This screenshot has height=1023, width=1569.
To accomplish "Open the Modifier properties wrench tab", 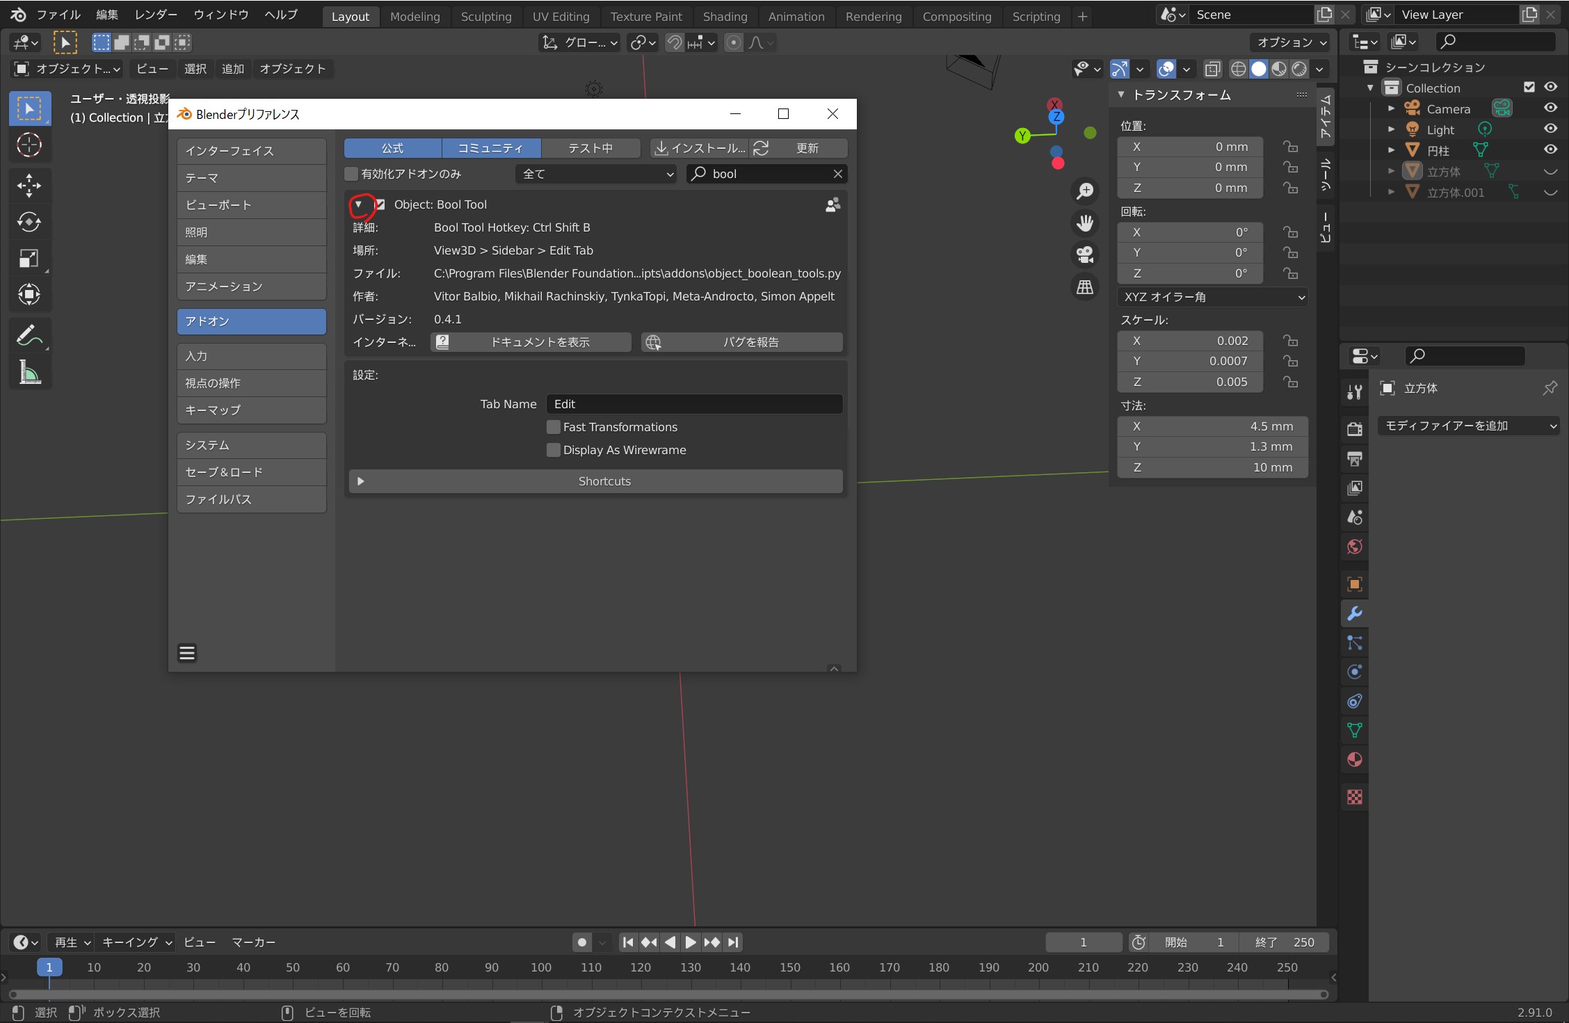I will 1355,613.
